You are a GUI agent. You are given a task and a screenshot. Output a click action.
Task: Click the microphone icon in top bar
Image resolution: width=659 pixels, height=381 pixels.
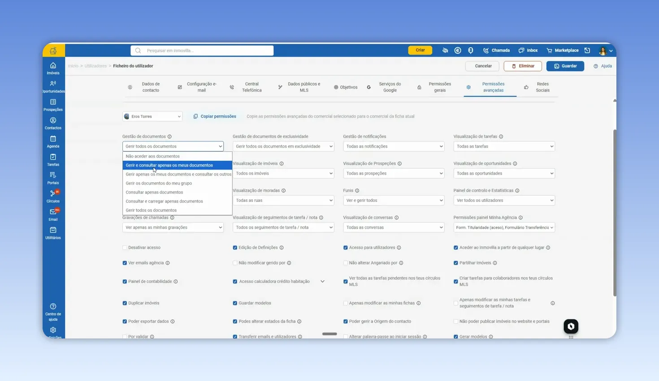[x=471, y=51]
